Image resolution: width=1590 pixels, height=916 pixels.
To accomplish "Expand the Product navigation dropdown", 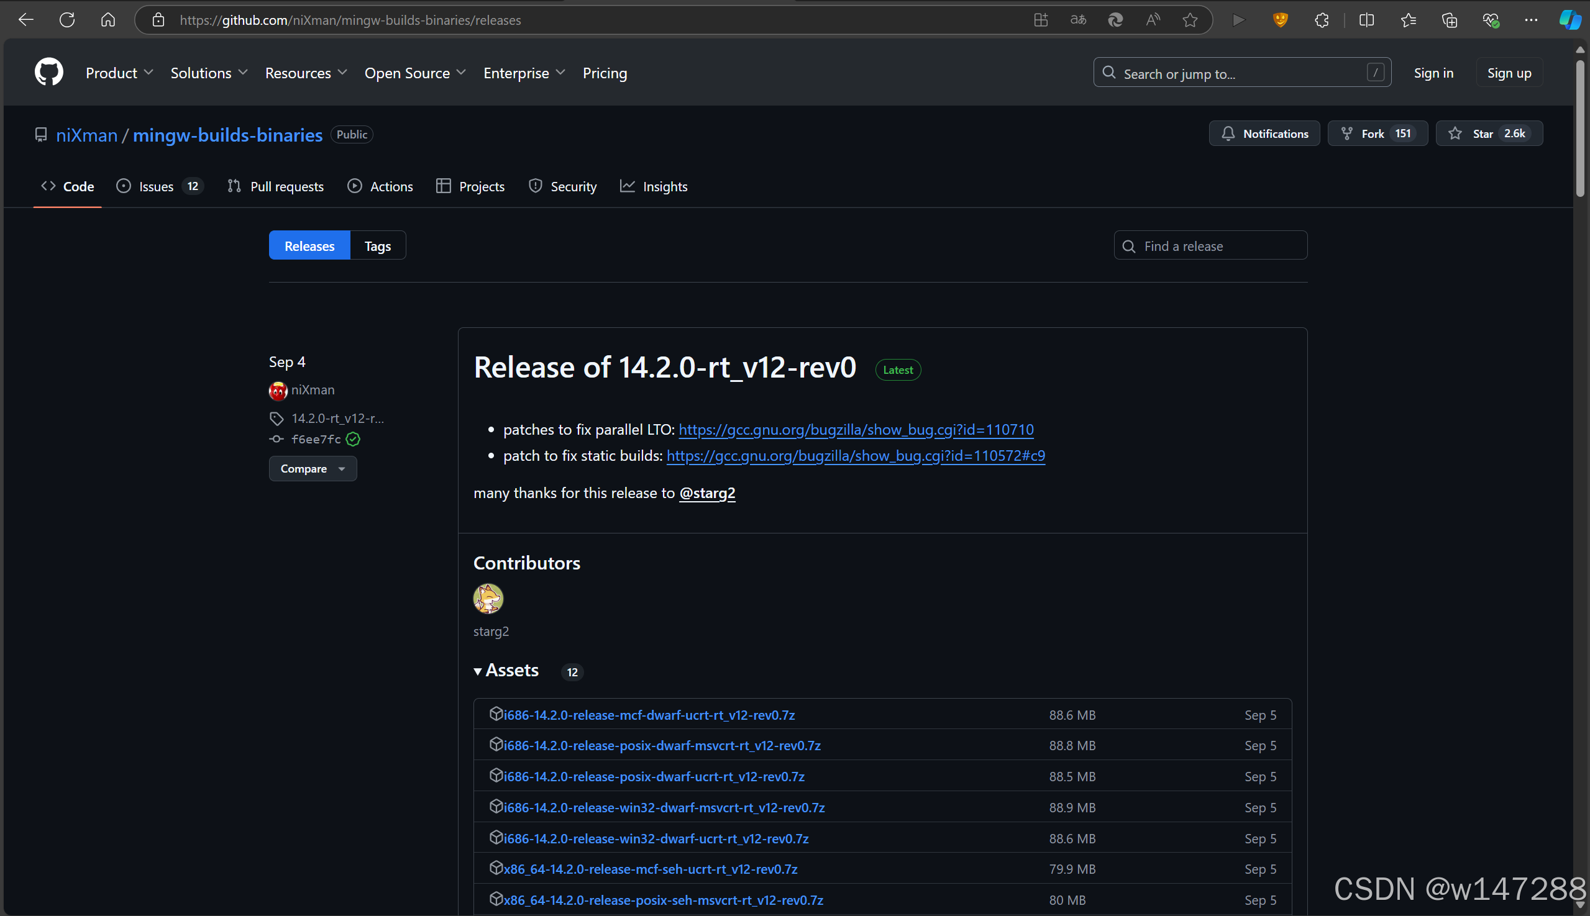I will tap(119, 73).
